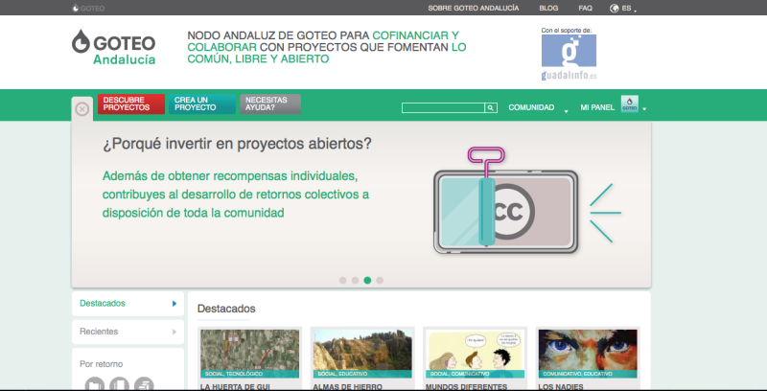
Task: Click the Guadalinfo sponsor logo
Action: pyautogui.click(x=568, y=57)
